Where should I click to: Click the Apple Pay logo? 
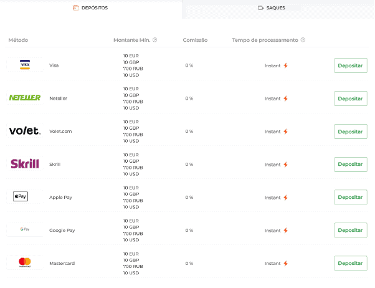tap(21, 197)
